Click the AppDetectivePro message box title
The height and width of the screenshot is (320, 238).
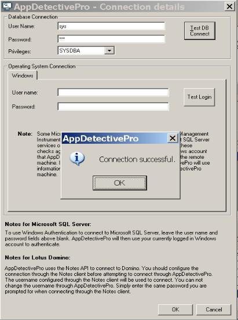tap(101, 139)
